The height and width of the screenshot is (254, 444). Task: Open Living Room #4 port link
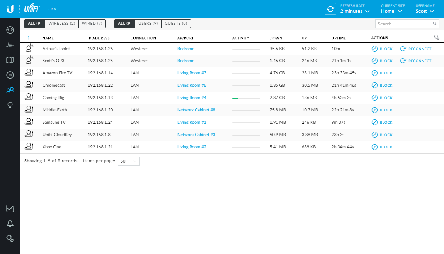(192, 98)
